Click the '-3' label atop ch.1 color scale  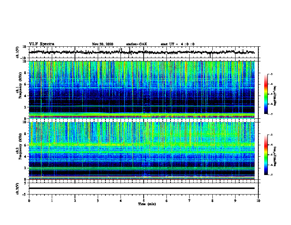(x=271, y=74)
